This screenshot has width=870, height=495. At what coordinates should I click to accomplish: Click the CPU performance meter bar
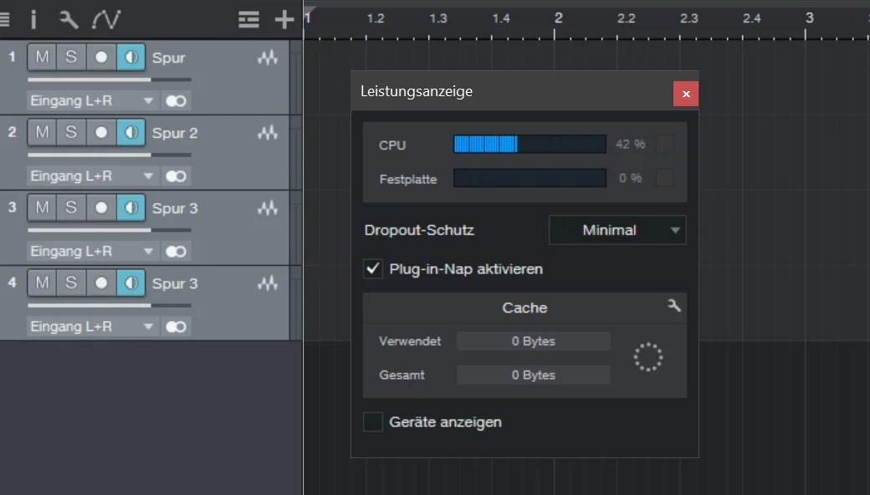(530, 144)
